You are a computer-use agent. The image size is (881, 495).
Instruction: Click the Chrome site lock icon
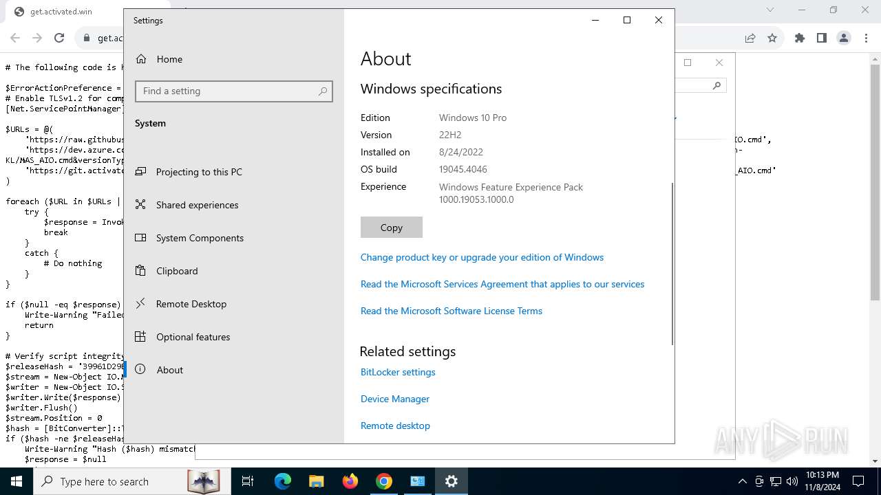pos(87,38)
